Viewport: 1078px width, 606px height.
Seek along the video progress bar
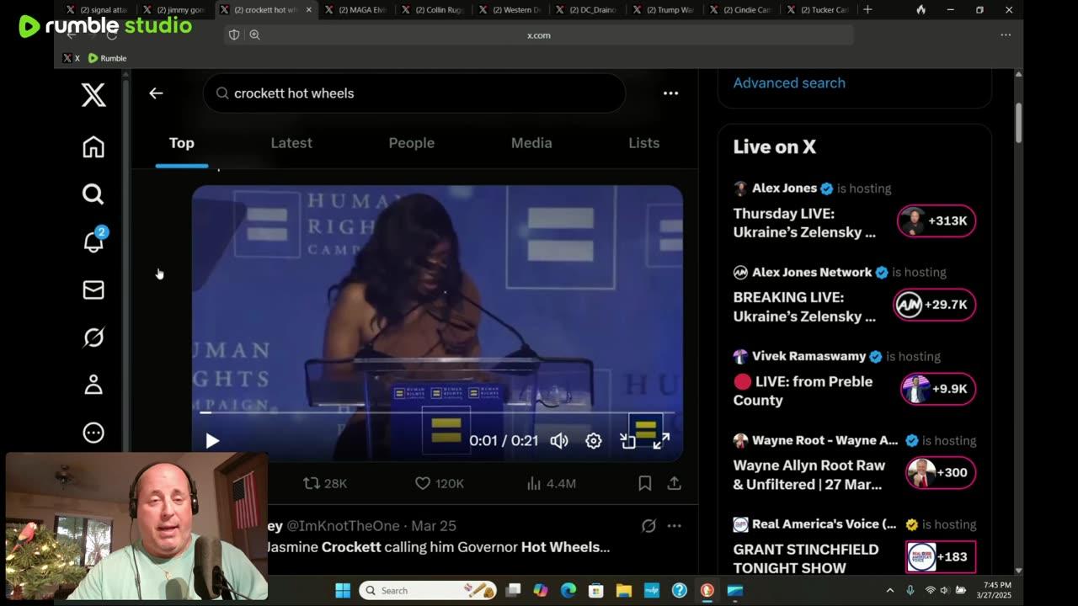point(437,412)
